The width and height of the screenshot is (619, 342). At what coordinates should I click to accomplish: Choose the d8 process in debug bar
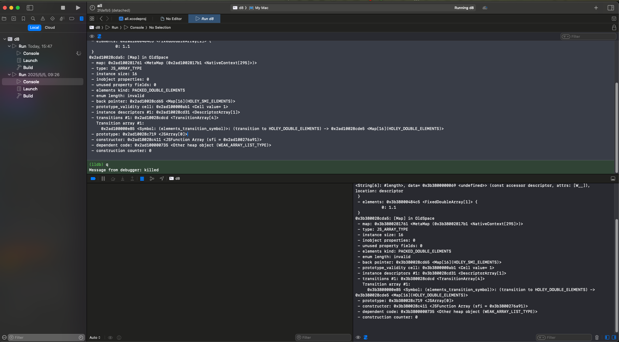coord(175,178)
